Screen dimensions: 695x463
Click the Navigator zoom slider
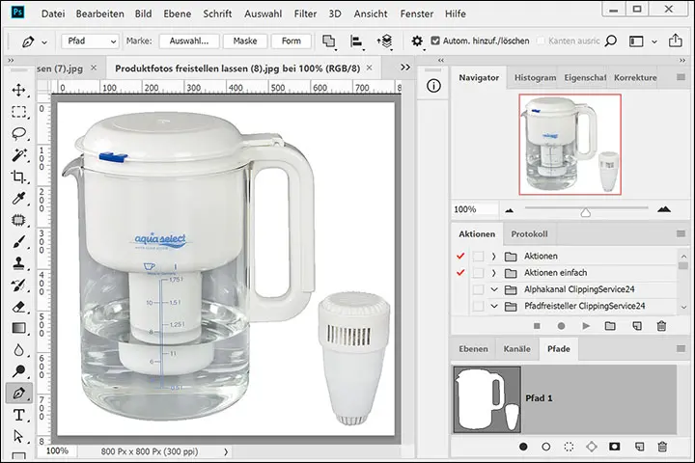585,211
